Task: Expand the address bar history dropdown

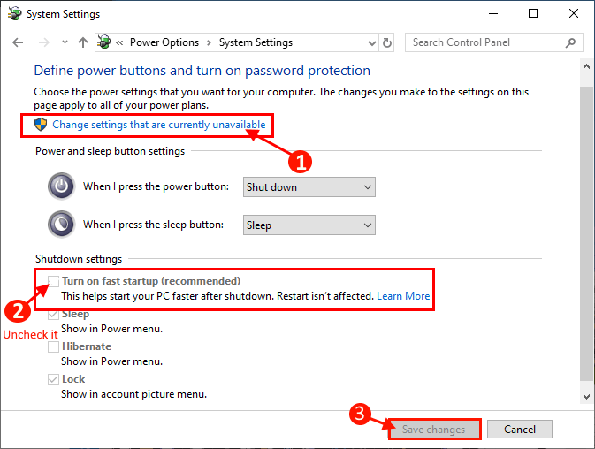Action: 372,42
